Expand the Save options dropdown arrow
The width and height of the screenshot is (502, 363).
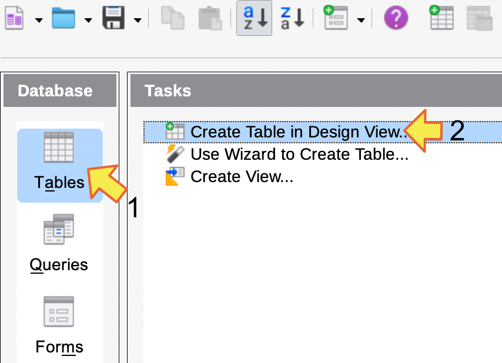pyautogui.click(x=138, y=21)
